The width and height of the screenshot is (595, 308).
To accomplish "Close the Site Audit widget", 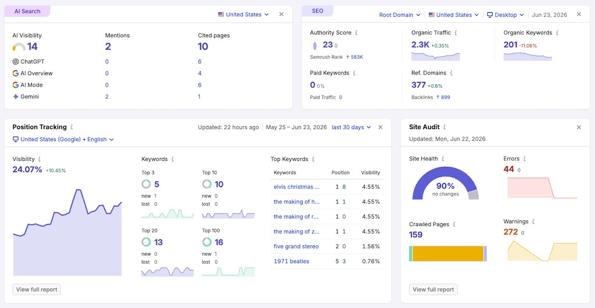I will (579, 127).
